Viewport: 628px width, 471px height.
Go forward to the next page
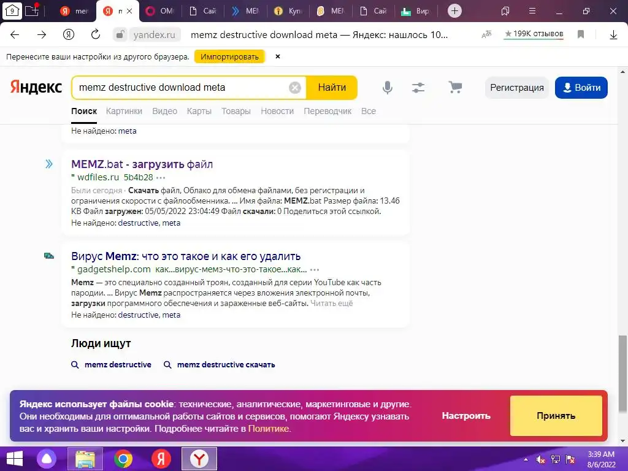(42, 35)
